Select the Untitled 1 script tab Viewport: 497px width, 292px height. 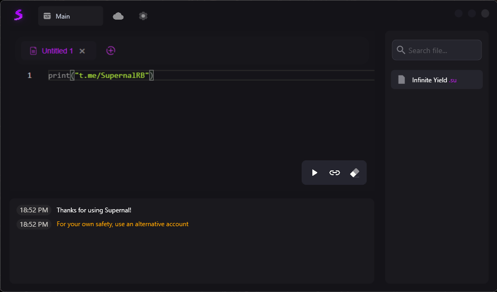point(57,51)
